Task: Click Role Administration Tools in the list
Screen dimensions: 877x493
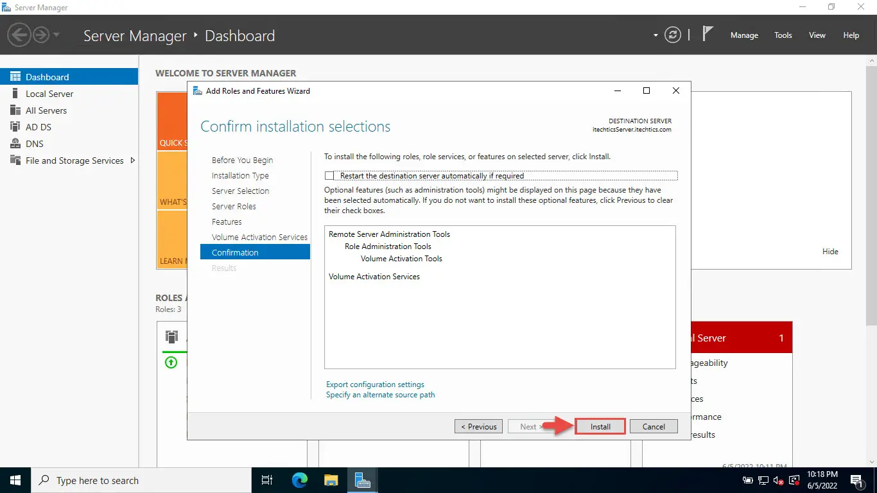Action: coord(388,246)
